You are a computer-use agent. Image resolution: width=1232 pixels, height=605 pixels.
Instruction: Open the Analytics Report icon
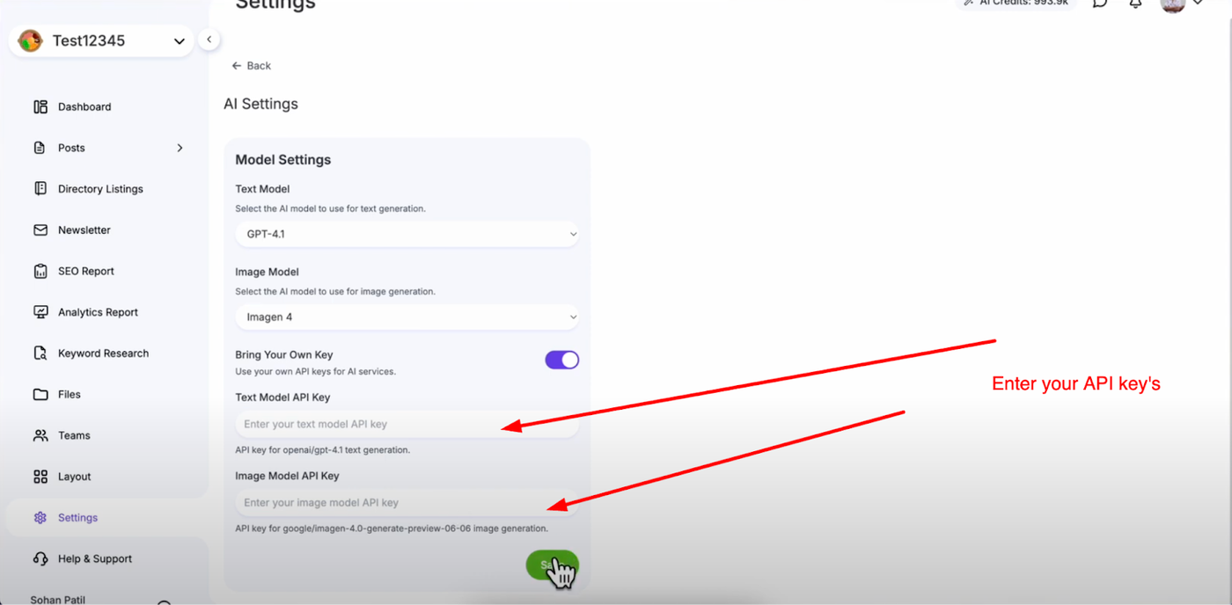(x=40, y=312)
